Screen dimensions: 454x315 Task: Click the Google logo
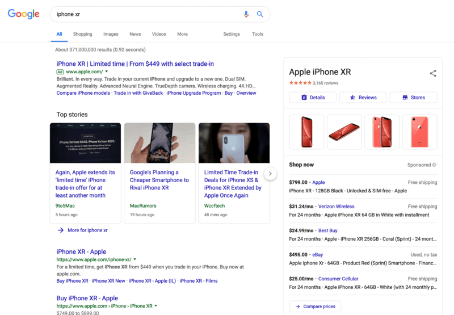tap(23, 14)
